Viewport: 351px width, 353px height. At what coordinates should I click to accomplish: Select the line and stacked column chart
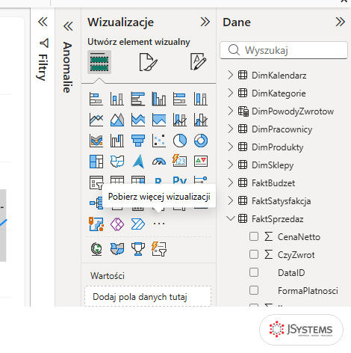[180, 120]
